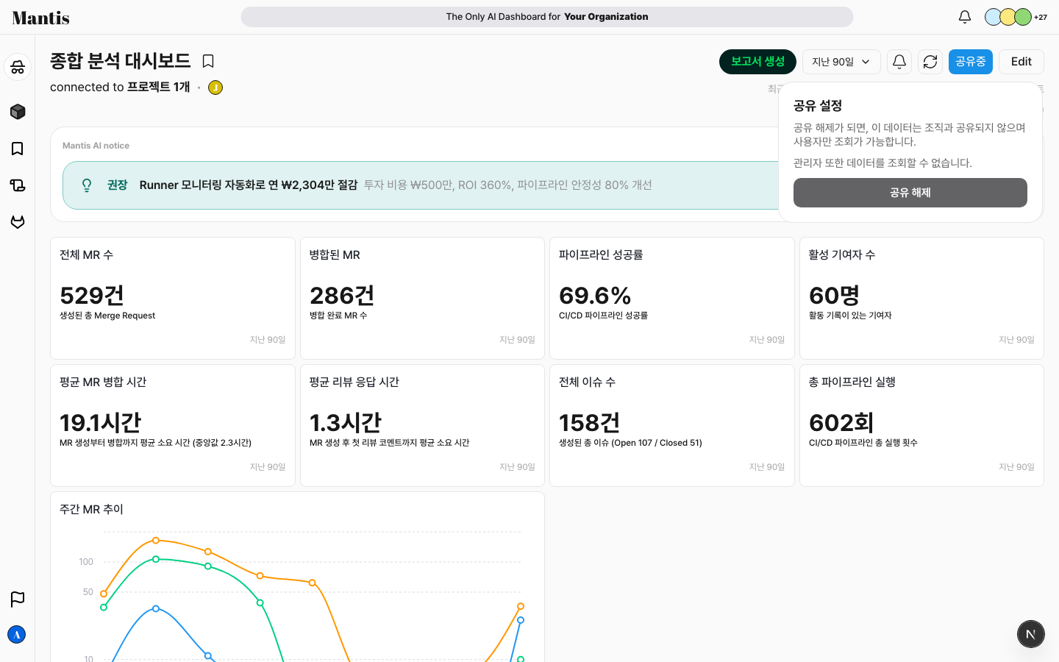Screen dimensions: 1059x662
Task: Click the connected to 프로젝트 1개 text
Action: 120,87
